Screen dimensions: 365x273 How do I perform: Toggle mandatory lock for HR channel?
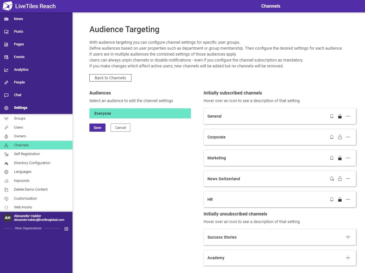click(340, 199)
